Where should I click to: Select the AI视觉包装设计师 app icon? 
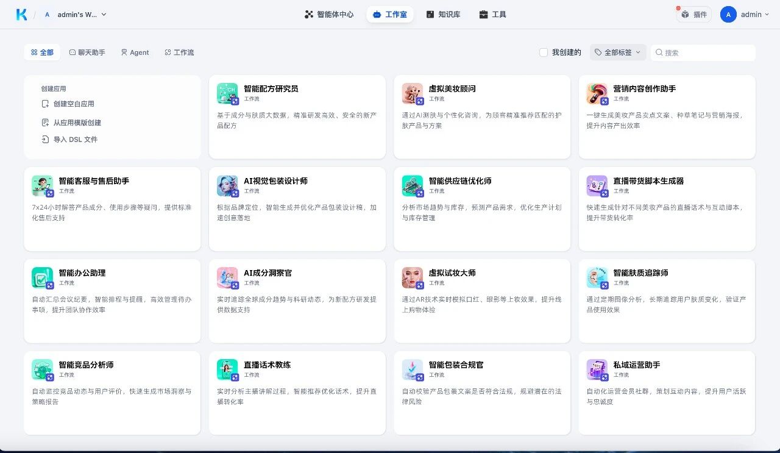pos(227,185)
